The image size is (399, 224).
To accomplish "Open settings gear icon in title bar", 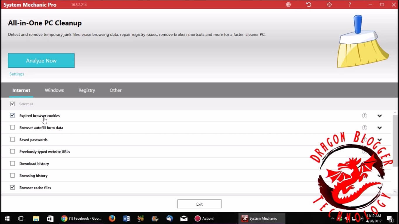I will [x=329, y=5].
